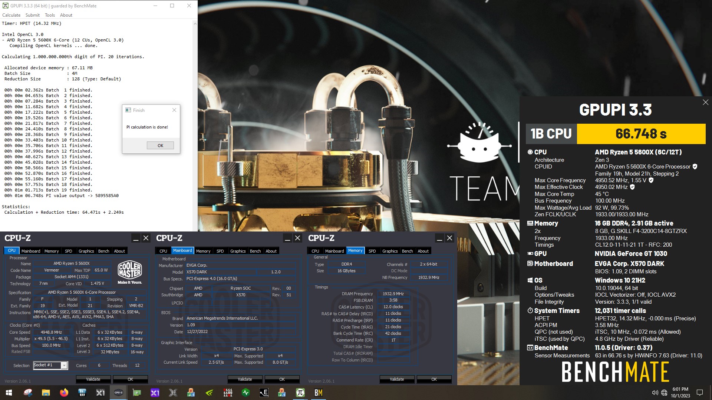Click the NVIDIA GeForce GT 1030 text
The width and height of the screenshot is (712, 400).
(631, 254)
